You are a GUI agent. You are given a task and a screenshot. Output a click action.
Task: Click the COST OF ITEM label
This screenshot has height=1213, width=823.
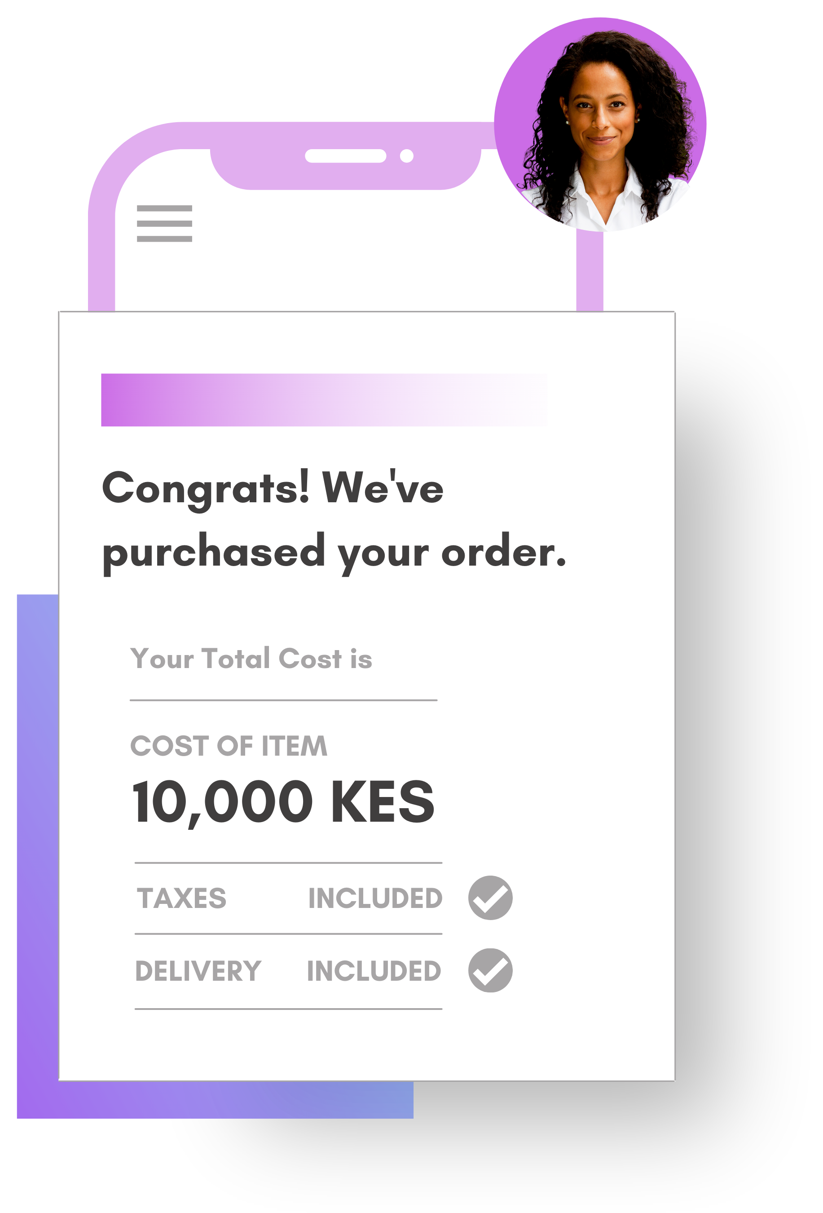click(229, 745)
